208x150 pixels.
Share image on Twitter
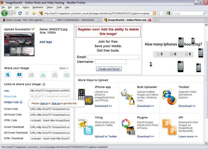(43, 75)
